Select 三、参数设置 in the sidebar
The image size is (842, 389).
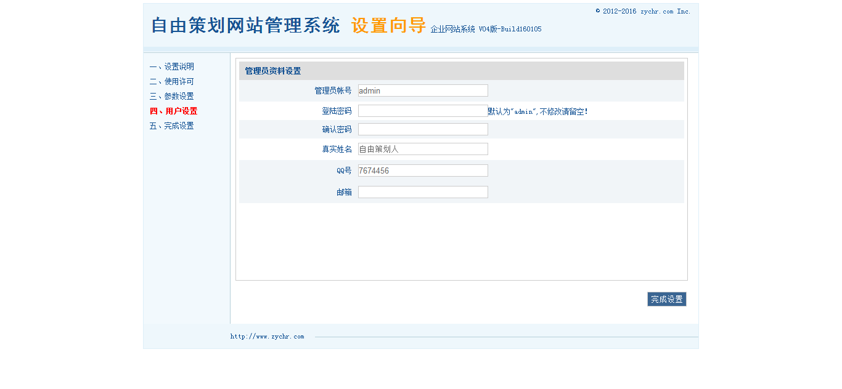(x=171, y=96)
